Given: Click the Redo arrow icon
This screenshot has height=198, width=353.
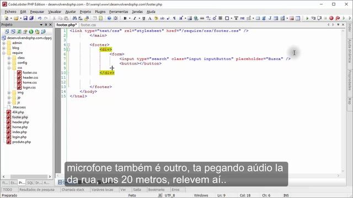Looking at the screenshot, I should [46, 18].
